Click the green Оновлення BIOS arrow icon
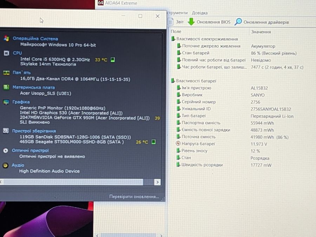Screen dimensions: 316x237 tap(191, 22)
